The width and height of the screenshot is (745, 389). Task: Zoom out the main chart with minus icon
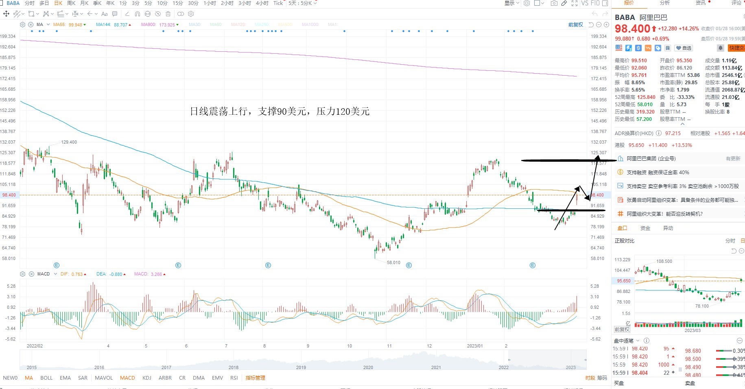pyautogui.click(x=599, y=25)
